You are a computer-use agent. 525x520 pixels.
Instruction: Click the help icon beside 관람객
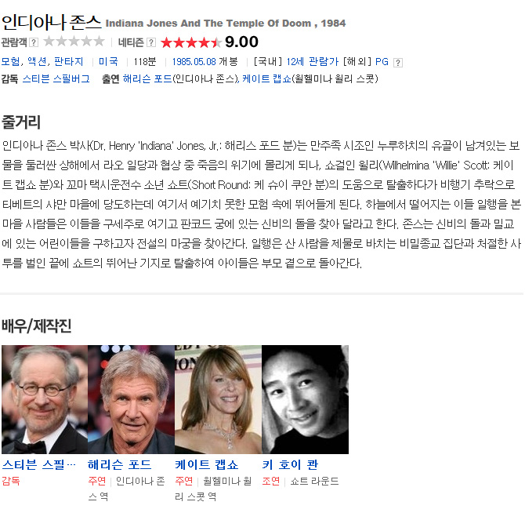coord(34,42)
